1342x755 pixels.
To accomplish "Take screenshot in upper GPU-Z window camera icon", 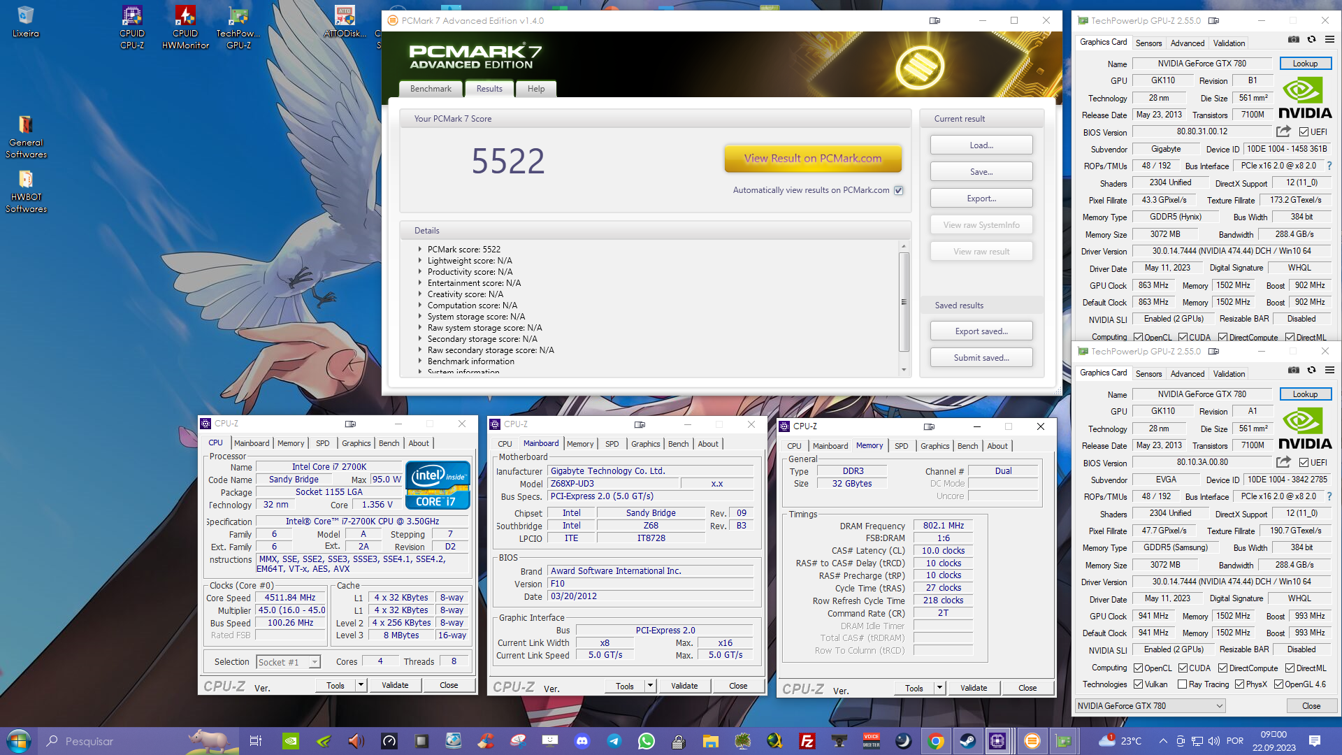I will [x=1294, y=40].
